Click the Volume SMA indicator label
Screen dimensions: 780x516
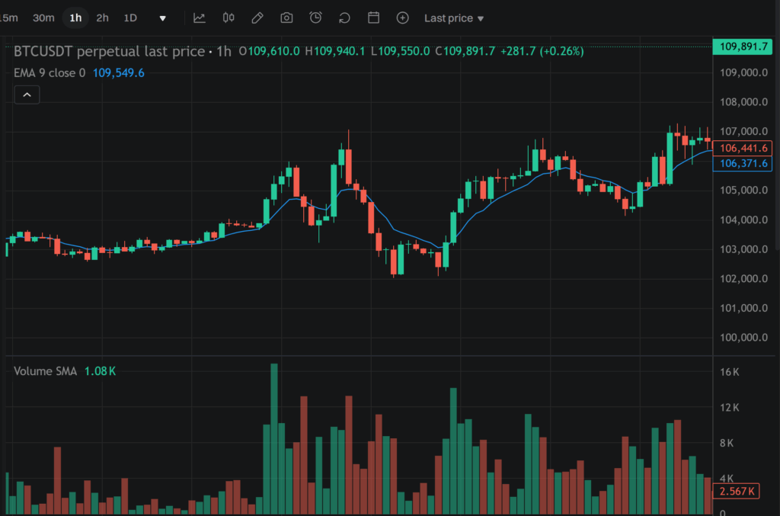coord(46,370)
